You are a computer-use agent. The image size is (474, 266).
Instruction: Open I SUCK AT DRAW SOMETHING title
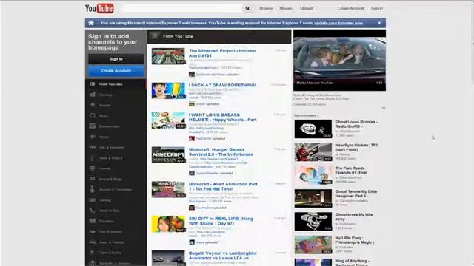pyautogui.click(x=222, y=85)
